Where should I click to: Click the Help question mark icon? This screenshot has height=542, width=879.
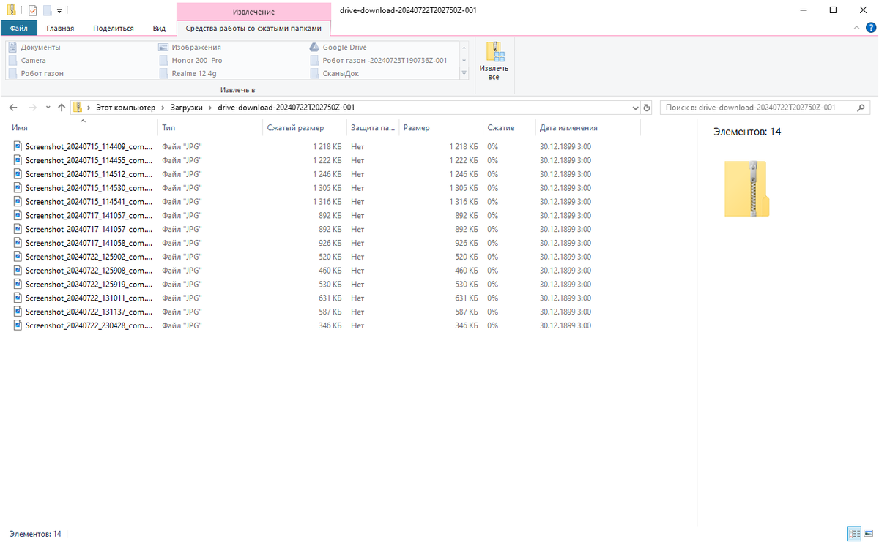pyautogui.click(x=871, y=28)
